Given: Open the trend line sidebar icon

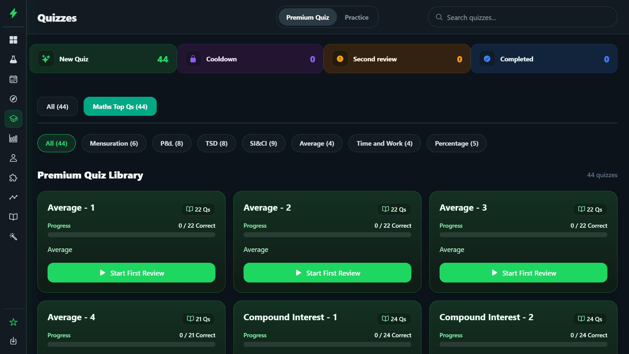Looking at the screenshot, I should click(13, 197).
